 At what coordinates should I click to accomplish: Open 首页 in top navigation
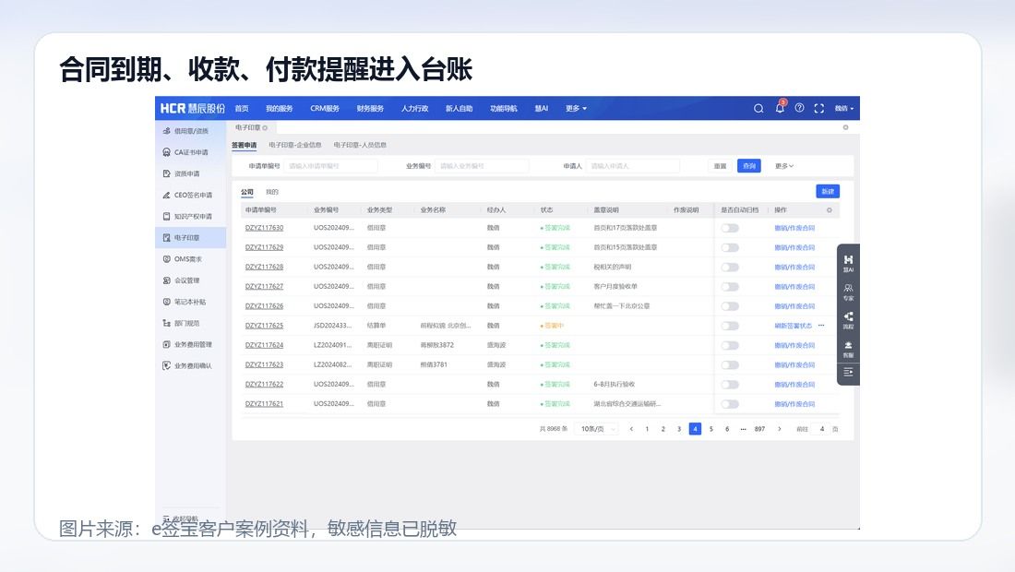242,109
